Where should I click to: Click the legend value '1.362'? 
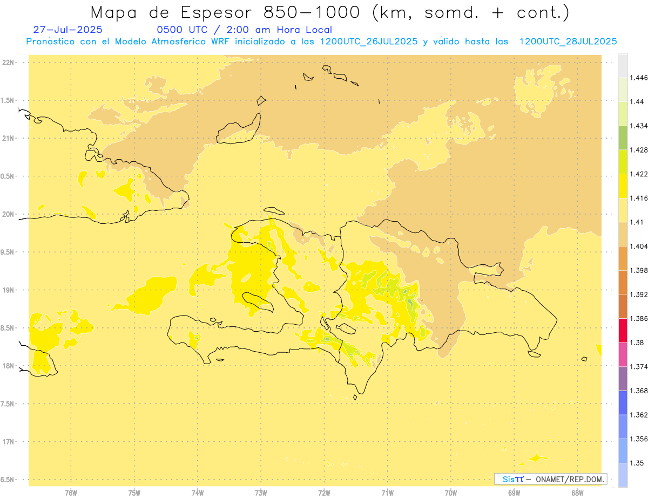click(x=639, y=415)
